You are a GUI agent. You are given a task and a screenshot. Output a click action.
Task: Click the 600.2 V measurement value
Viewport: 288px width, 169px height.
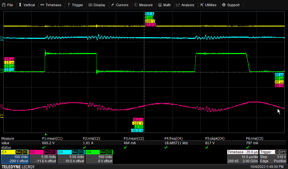(48, 143)
